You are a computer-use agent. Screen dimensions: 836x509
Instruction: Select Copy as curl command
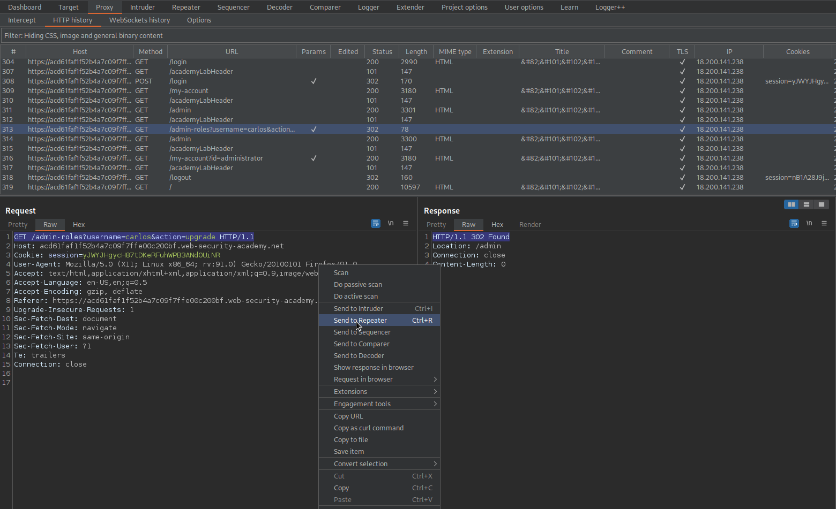379,428
